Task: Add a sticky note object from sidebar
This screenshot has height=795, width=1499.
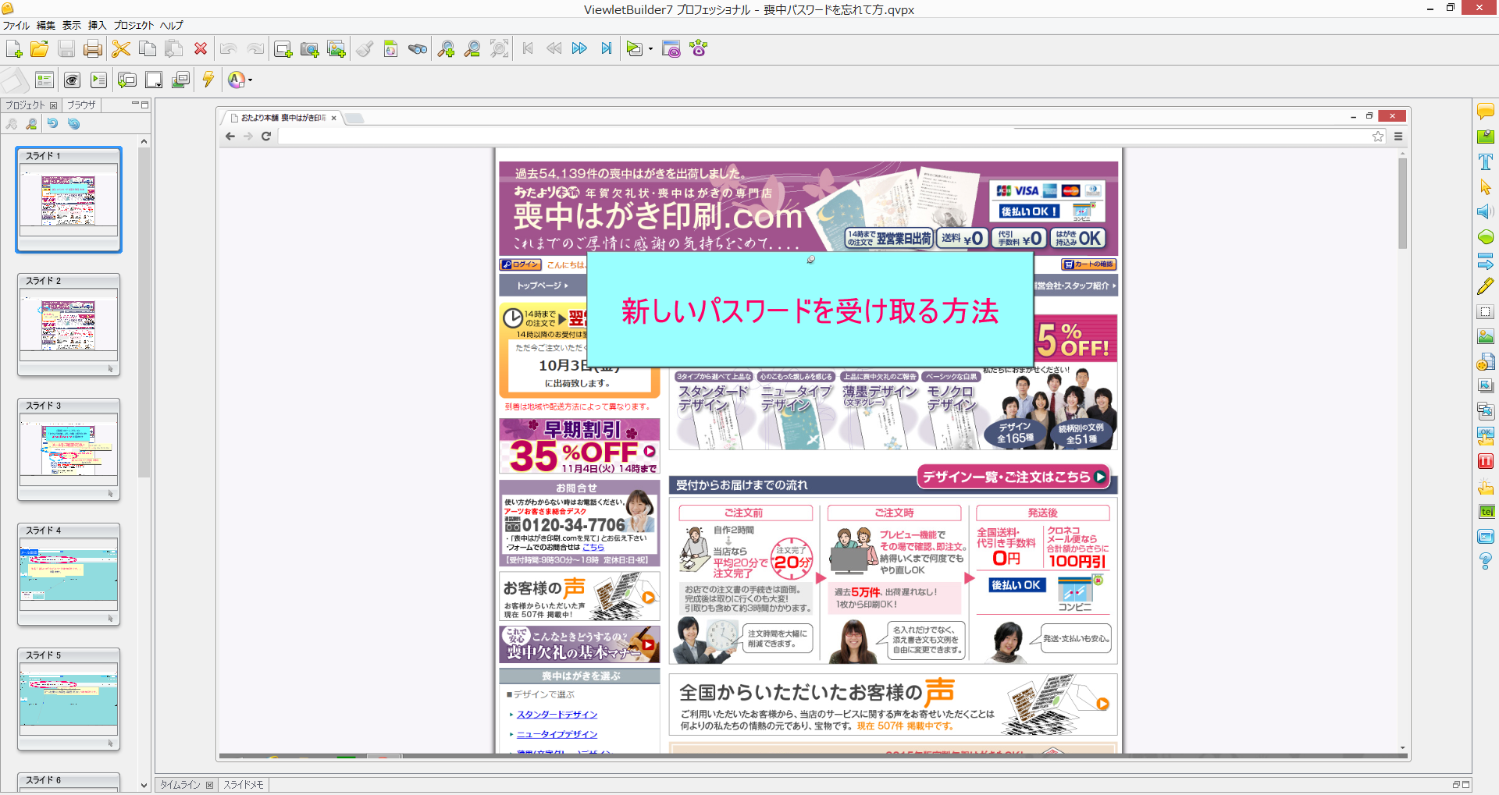Action: [1486, 137]
